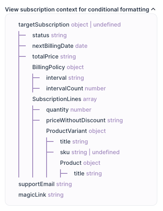Image resolution: width=163 pixels, height=211 pixels.
Task: Click the priceWithoutDiscount string field
Action: click(x=85, y=120)
